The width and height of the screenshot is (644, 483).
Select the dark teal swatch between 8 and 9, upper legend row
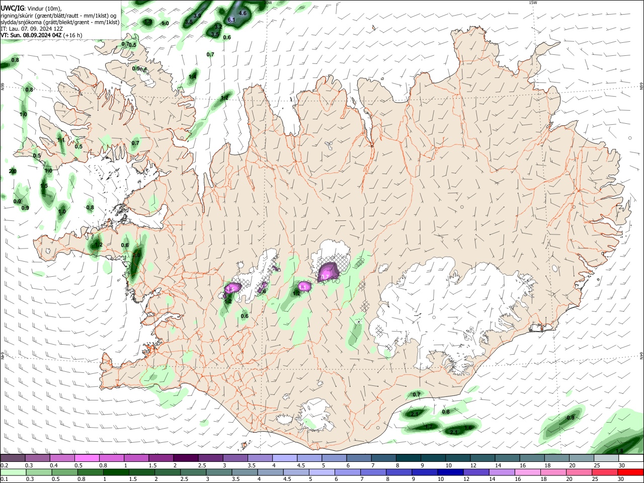coord(409,458)
